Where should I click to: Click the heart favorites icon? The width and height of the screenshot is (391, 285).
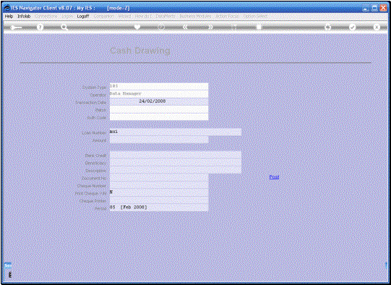tap(137, 27)
